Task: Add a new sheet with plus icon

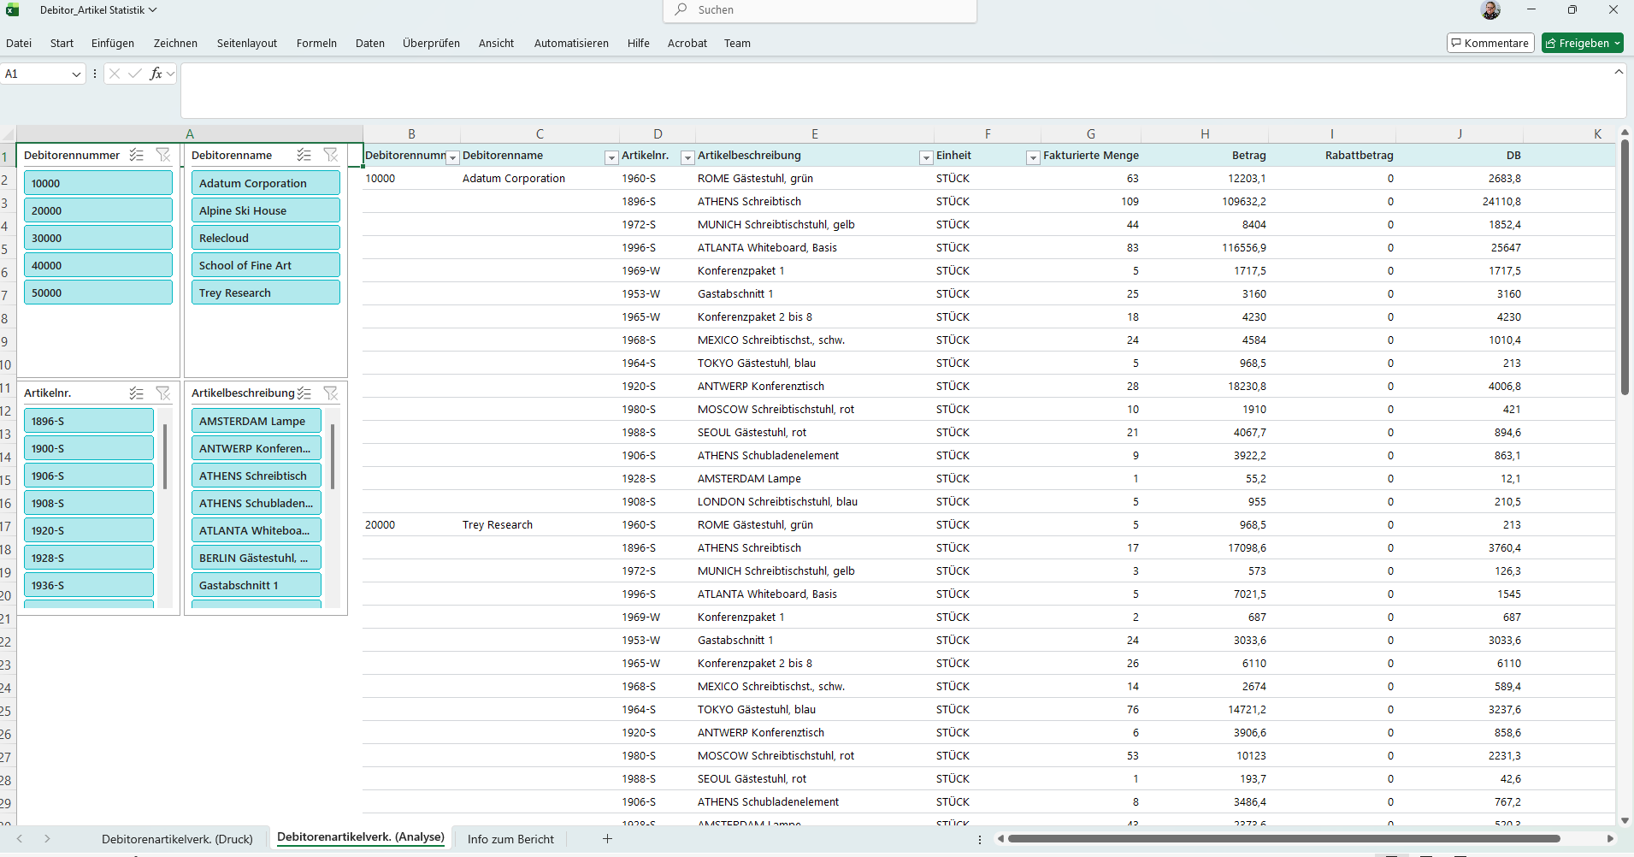Action: (607, 839)
